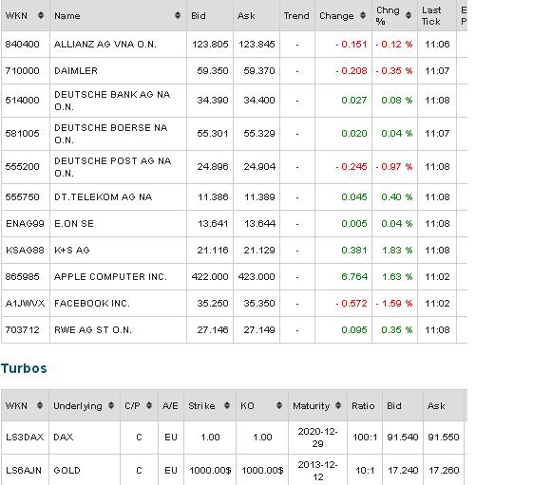Screen dimensions: 533x485
Task: Sort stocks table by Name arrows
Action: [178, 15]
